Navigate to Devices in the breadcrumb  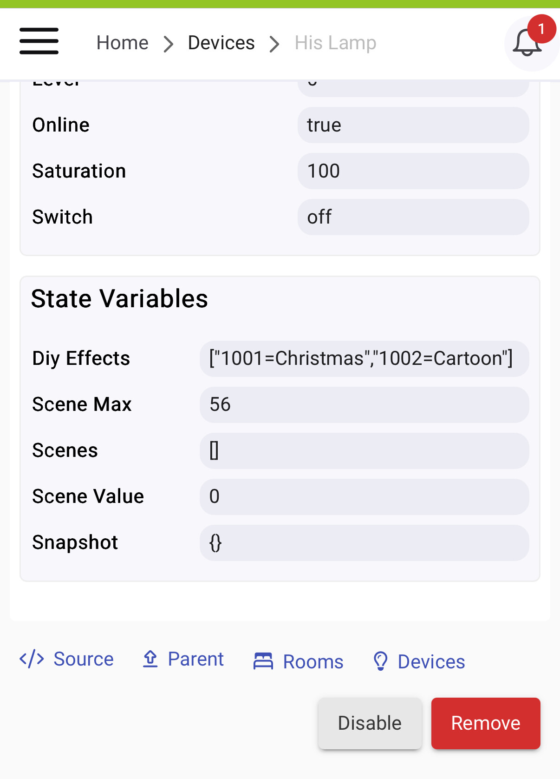(221, 43)
